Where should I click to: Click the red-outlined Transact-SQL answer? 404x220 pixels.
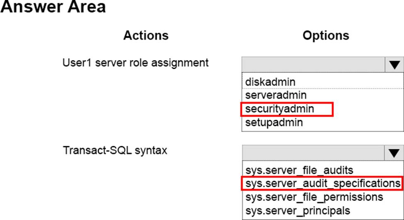point(321,183)
